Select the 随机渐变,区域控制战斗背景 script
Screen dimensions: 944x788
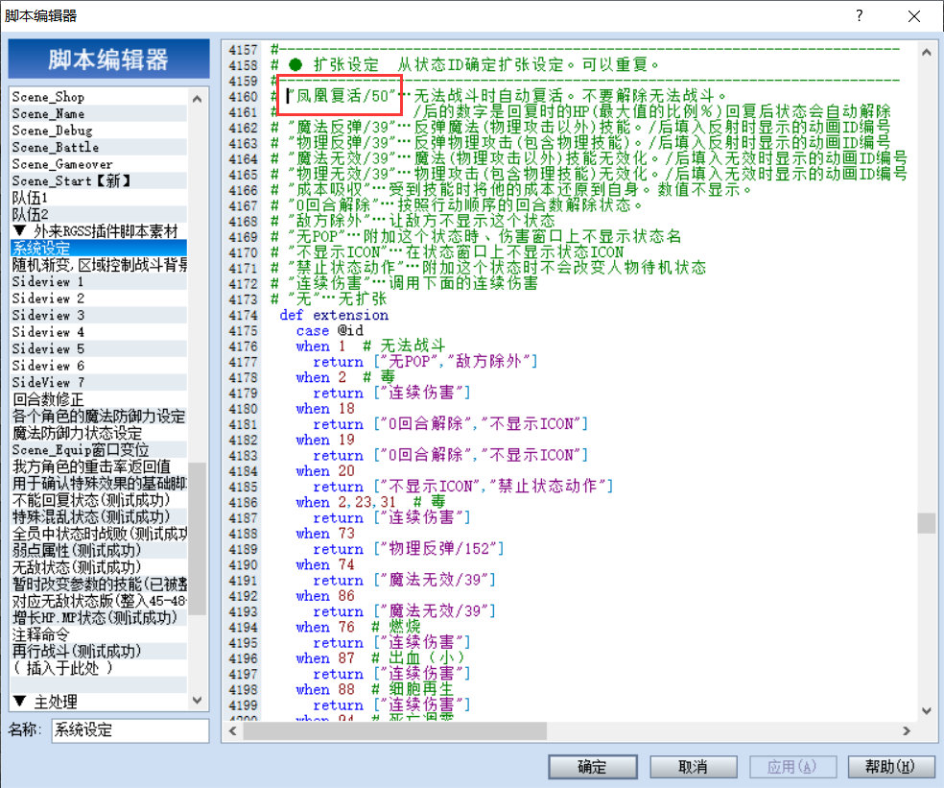click(x=99, y=265)
